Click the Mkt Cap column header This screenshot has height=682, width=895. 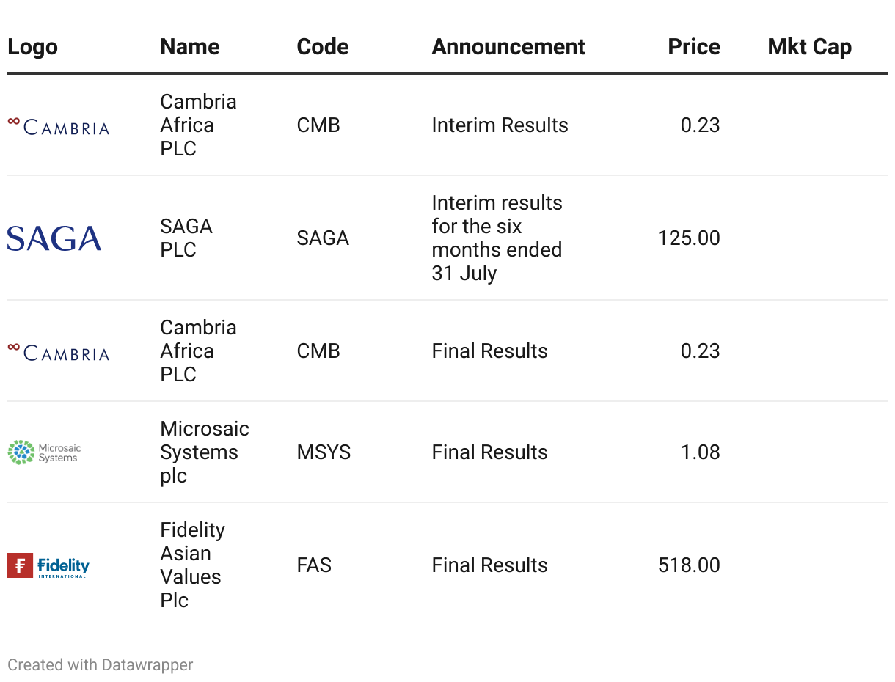(x=809, y=47)
